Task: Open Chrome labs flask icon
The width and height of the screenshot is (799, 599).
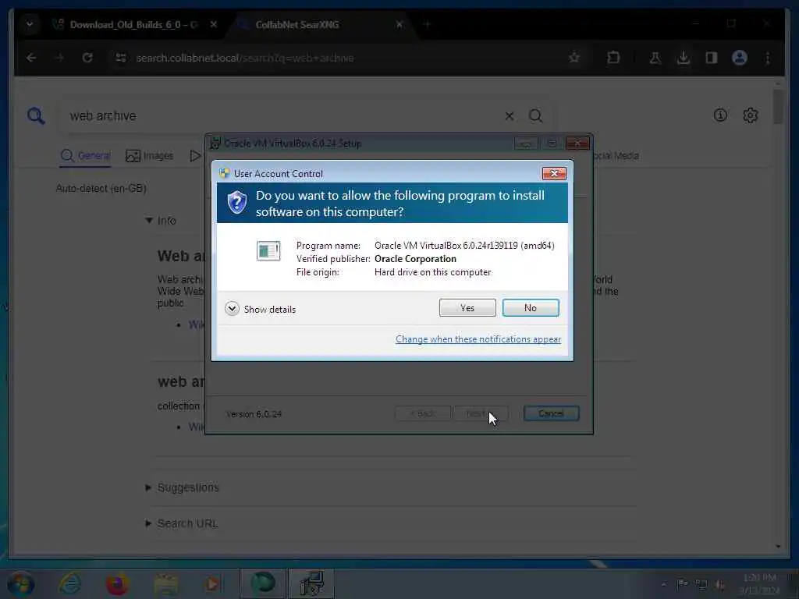Action: pyautogui.click(x=655, y=58)
